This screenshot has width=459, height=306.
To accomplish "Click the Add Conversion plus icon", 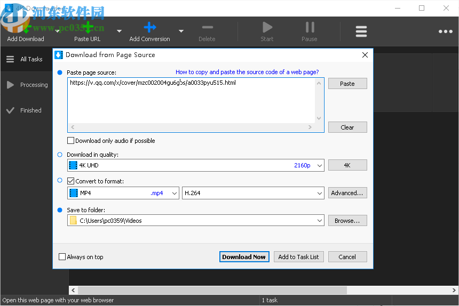I will point(150,28).
